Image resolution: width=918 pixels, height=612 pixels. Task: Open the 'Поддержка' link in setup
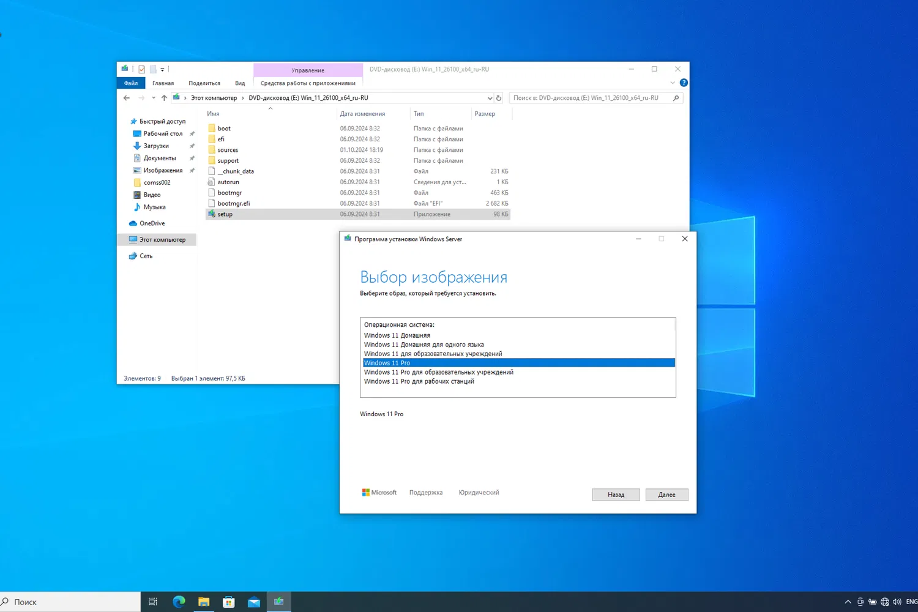click(x=426, y=493)
